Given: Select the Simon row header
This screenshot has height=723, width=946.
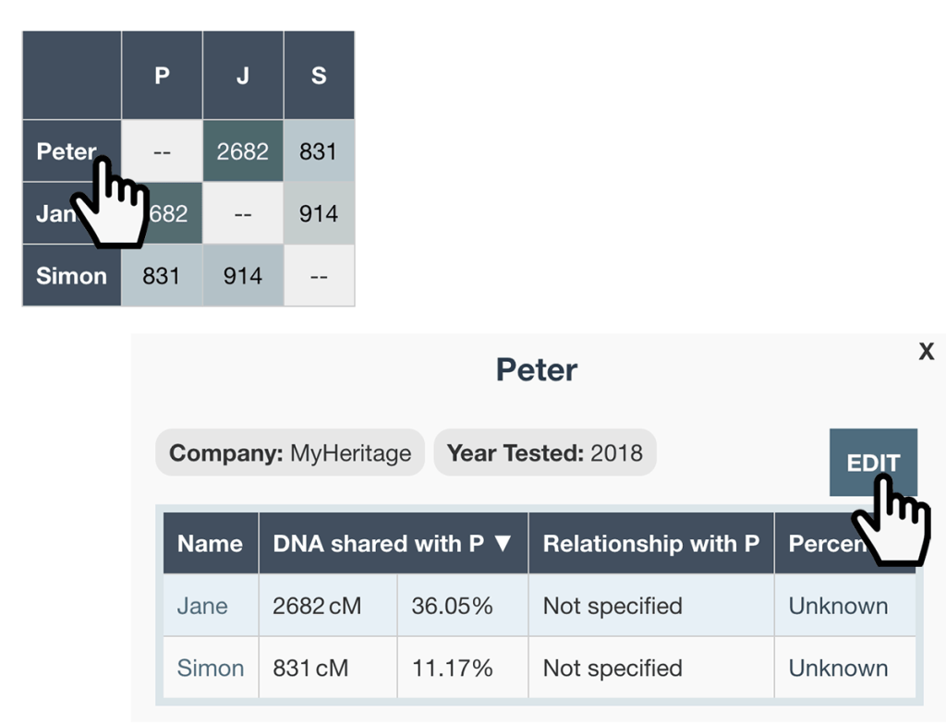Looking at the screenshot, I should coord(71,275).
